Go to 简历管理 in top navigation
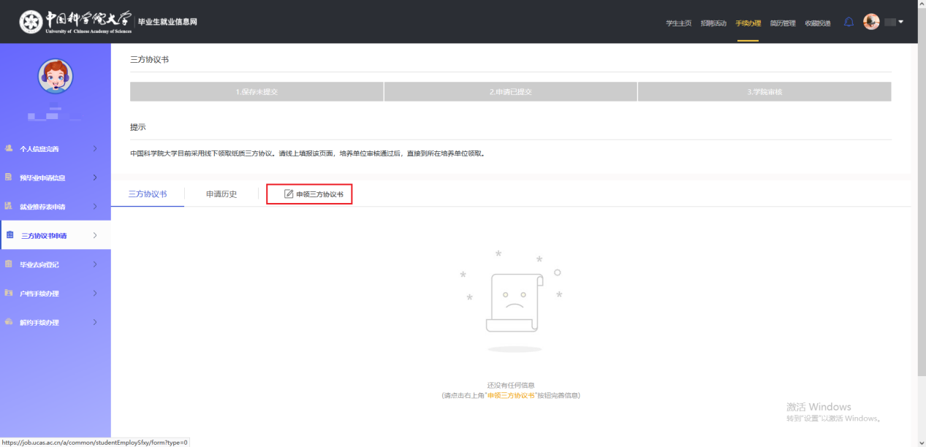The width and height of the screenshot is (926, 447). point(783,23)
